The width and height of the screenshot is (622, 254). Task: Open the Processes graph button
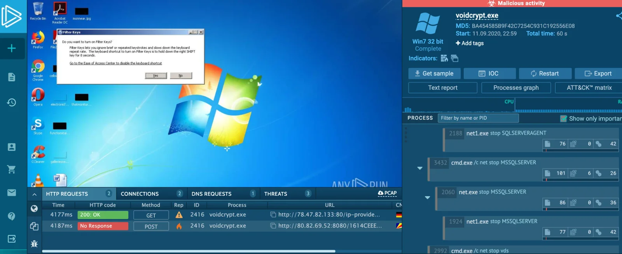point(516,88)
